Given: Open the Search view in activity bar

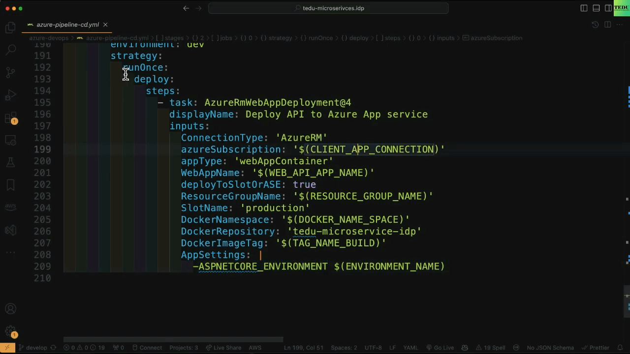Looking at the screenshot, I should (x=10, y=50).
